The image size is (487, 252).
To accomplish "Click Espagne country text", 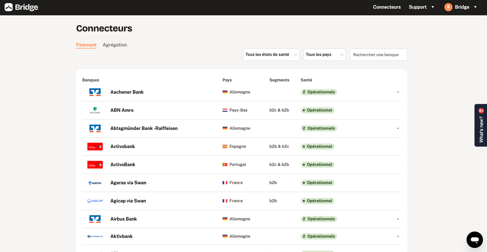I will pos(238,147).
